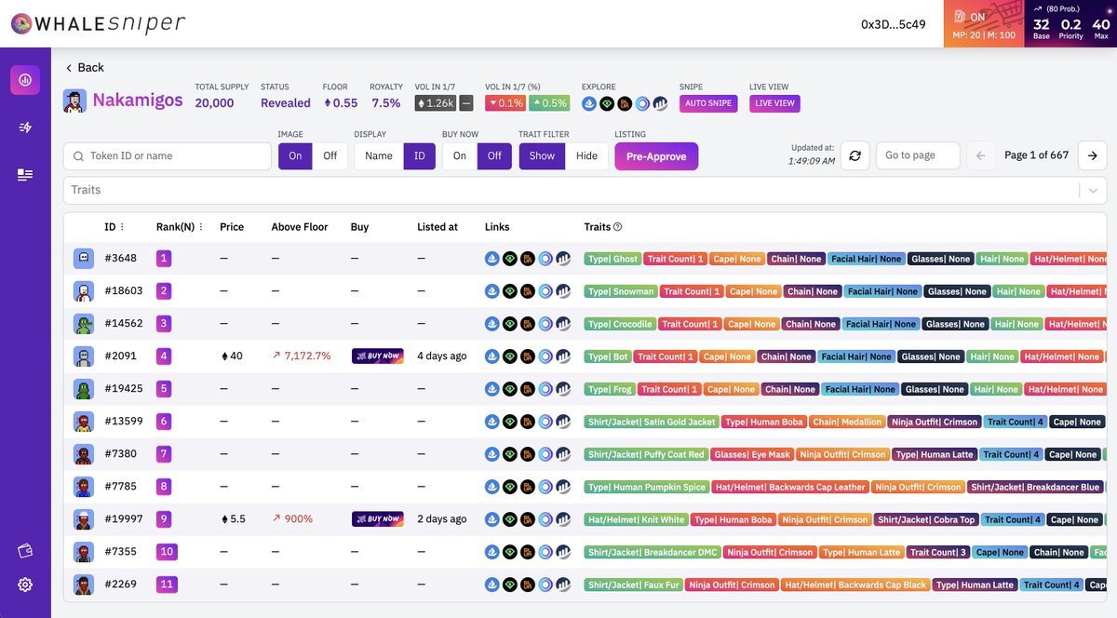Open the news feed sidebar icon
The width and height of the screenshot is (1117, 618).
25,175
